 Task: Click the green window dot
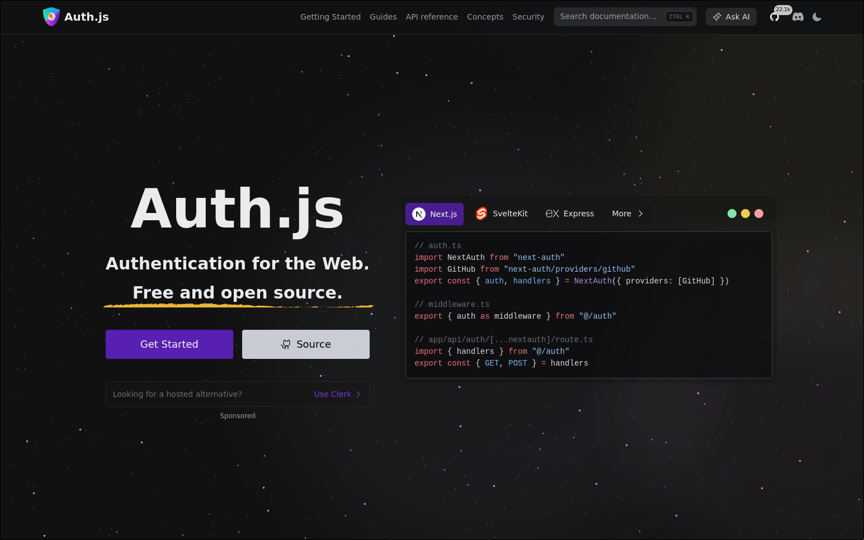(732, 214)
